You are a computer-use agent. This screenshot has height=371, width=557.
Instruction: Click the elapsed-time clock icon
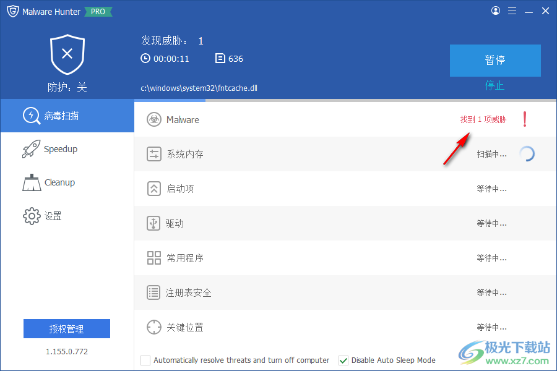click(x=145, y=58)
